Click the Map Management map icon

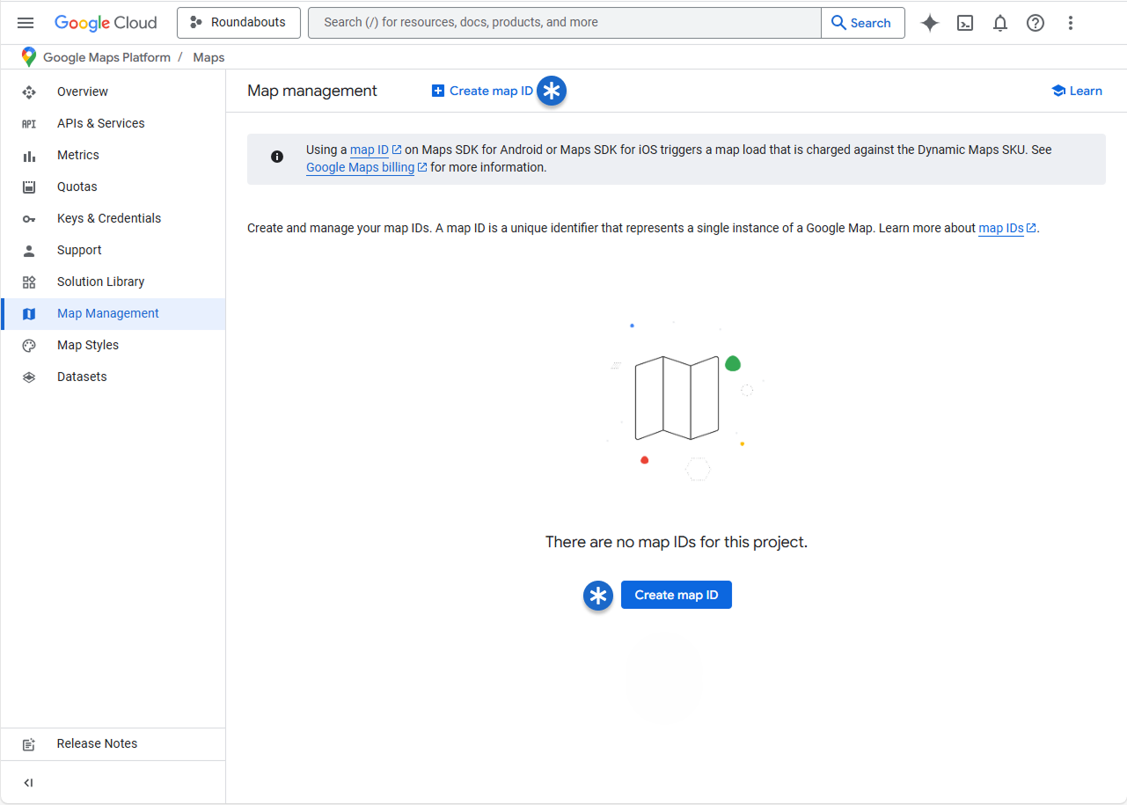click(29, 314)
